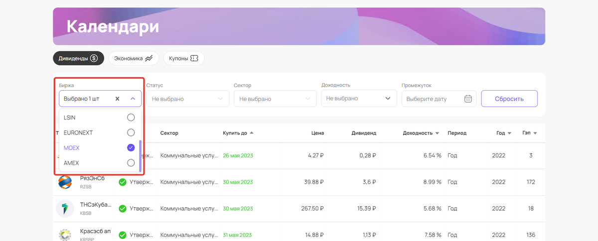The width and height of the screenshot is (598, 241).
Task: Open the Доходность filter dropdown
Action: click(359, 99)
